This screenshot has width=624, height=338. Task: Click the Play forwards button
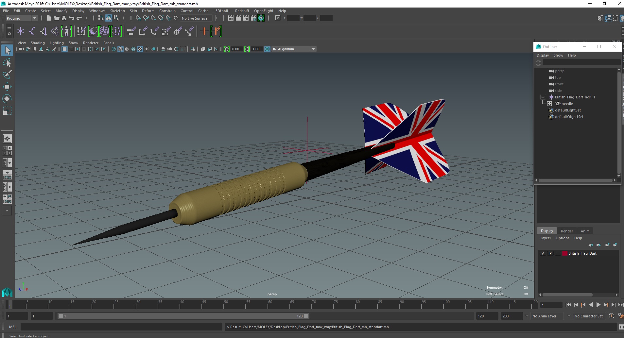click(598, 305)
